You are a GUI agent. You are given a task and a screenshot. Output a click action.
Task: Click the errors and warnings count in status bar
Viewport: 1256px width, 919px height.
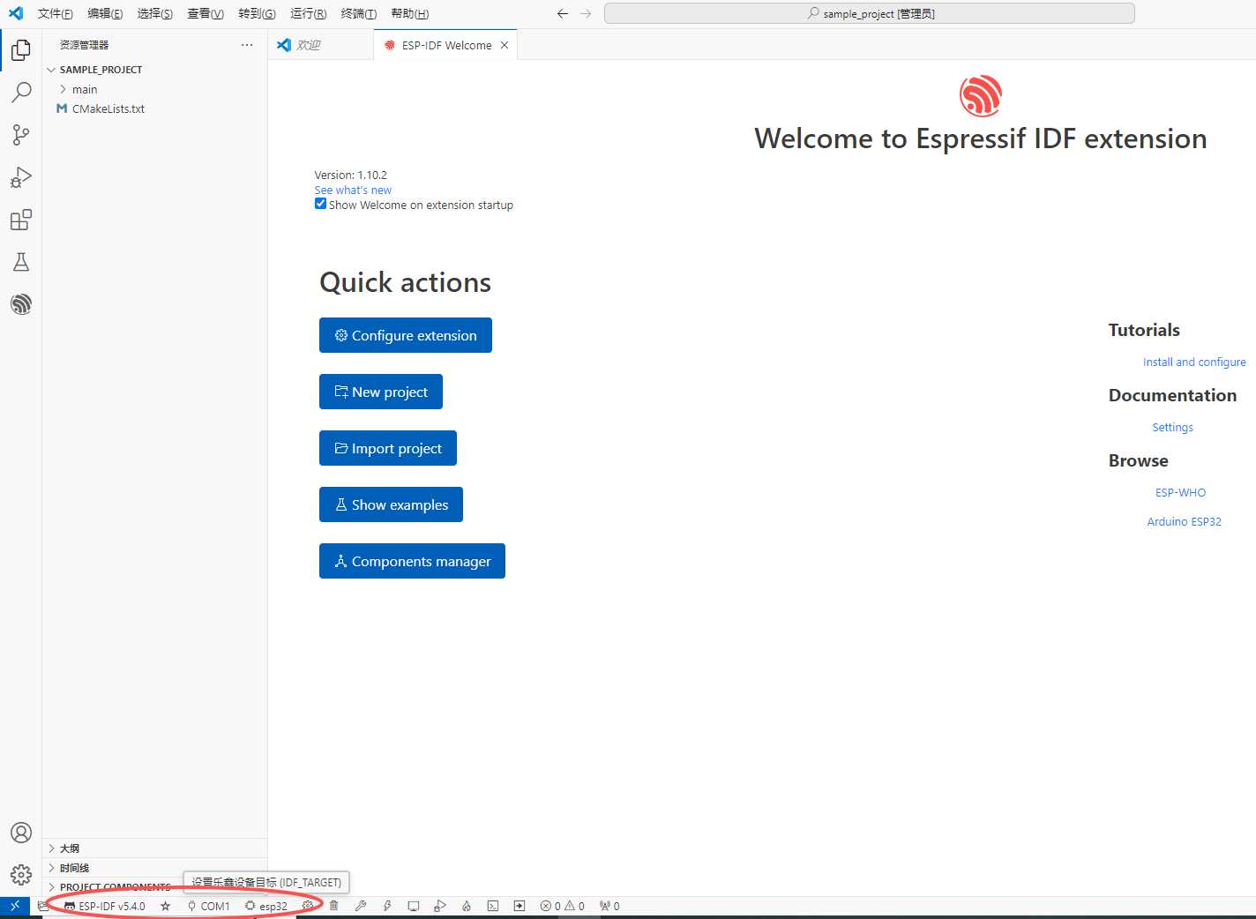click(562, 906)
